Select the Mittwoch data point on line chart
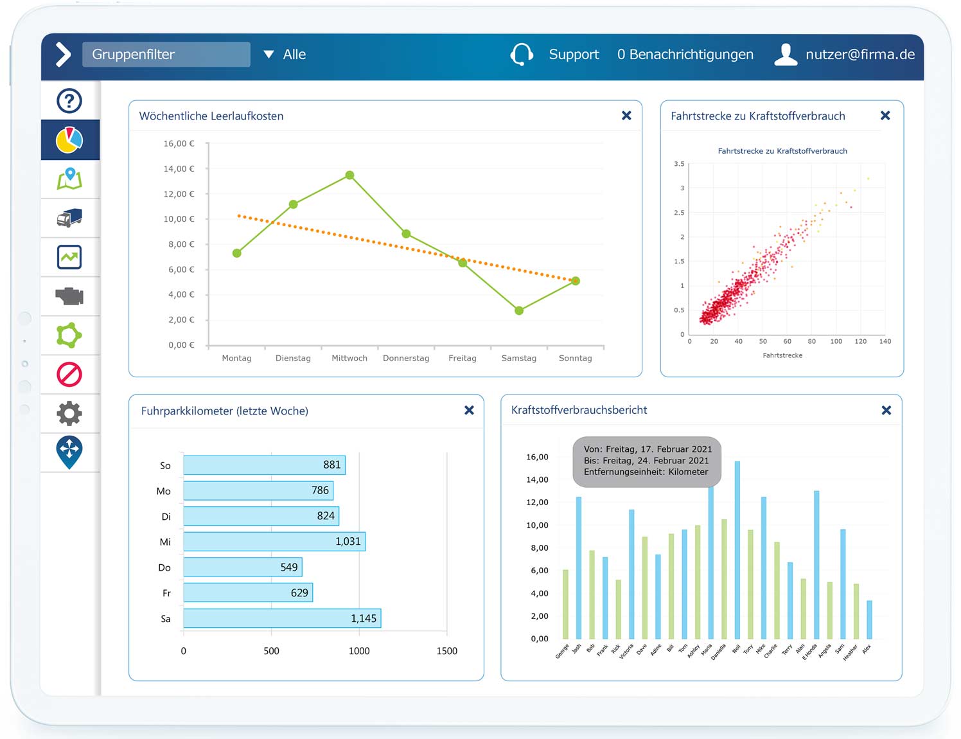 click(x=349, y=175)
